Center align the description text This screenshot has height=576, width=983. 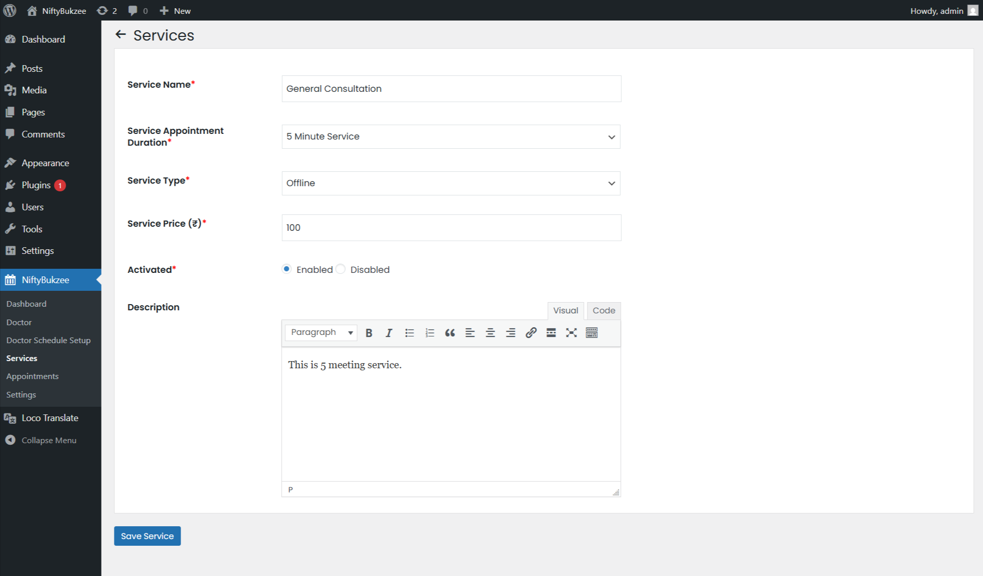490,333
